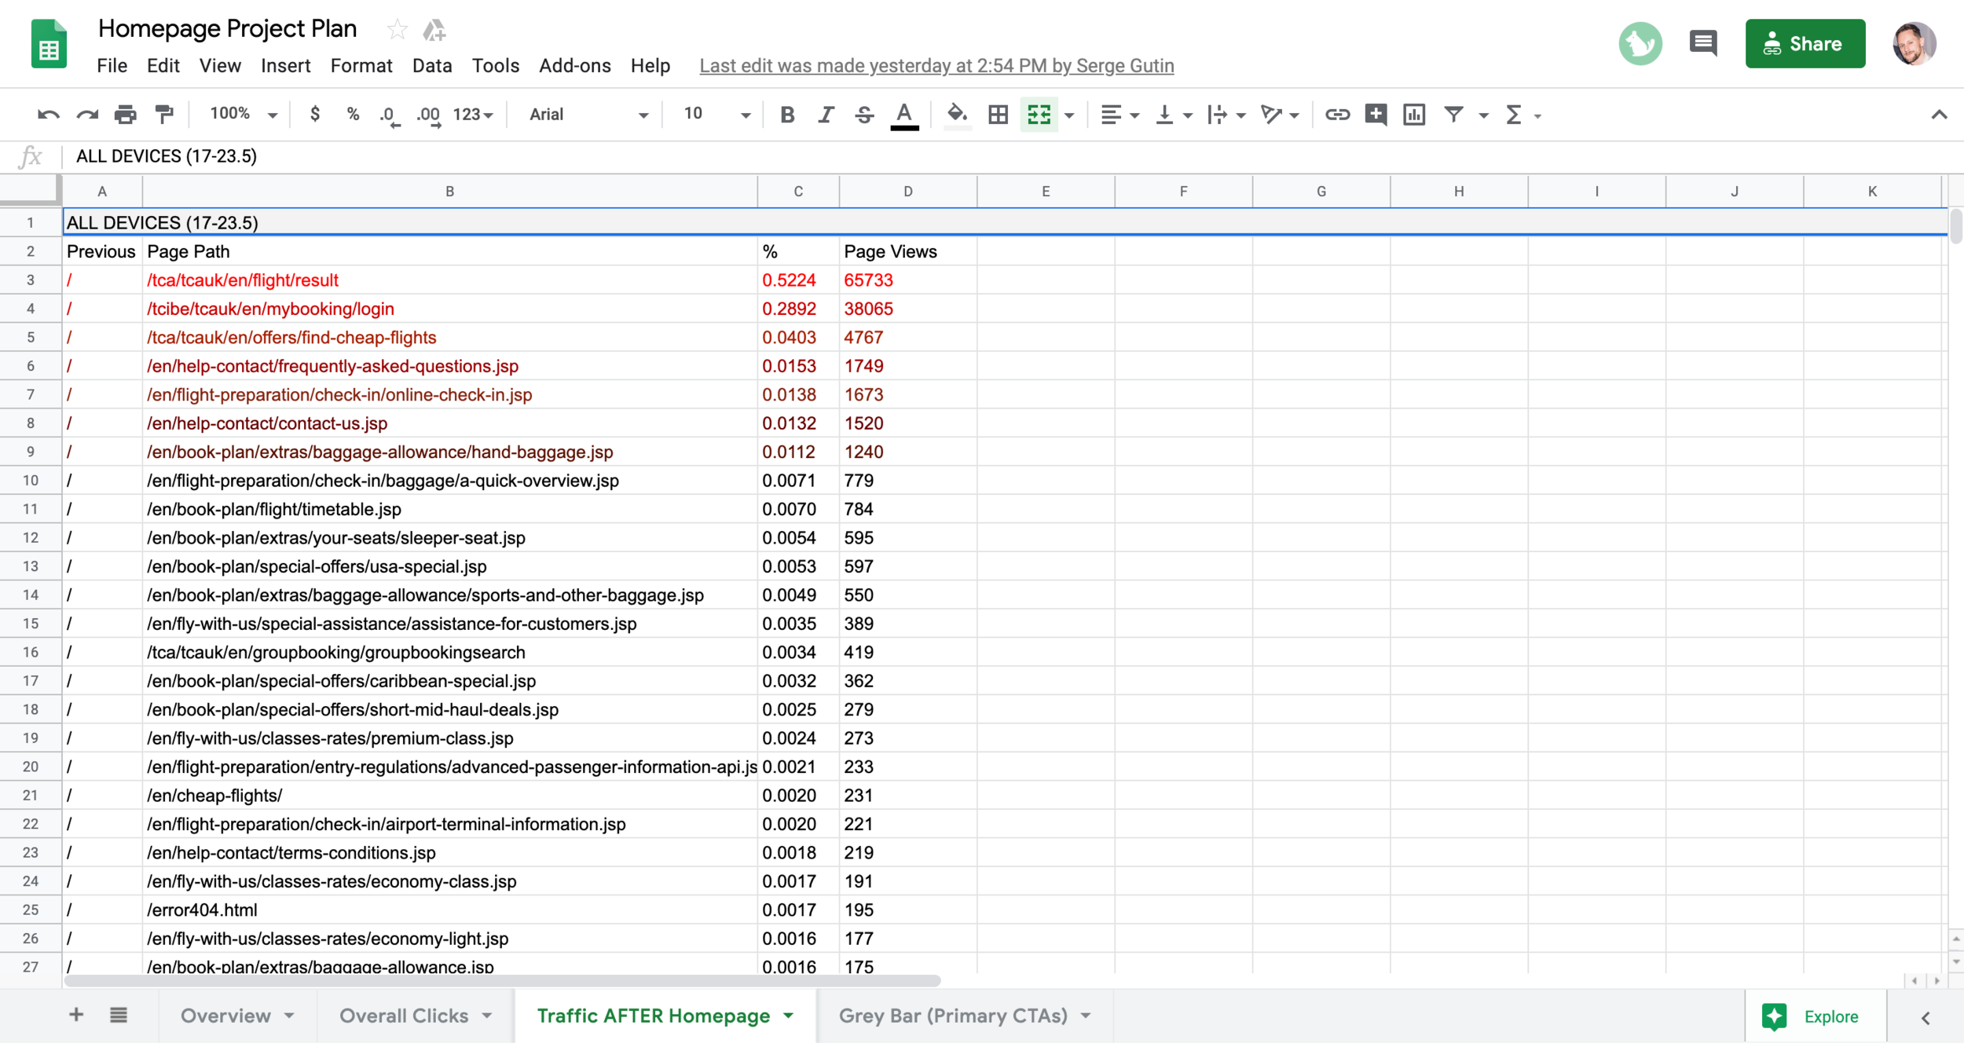Viewport: 1964px width, 1047px height.
Task: Toggle the Merge cells button
Action: (x=1039, y=115)
